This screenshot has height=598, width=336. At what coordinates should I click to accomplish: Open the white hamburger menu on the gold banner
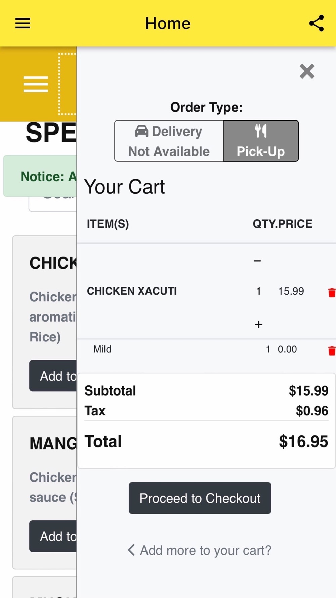pyautogui.click(x=36, y=84)
